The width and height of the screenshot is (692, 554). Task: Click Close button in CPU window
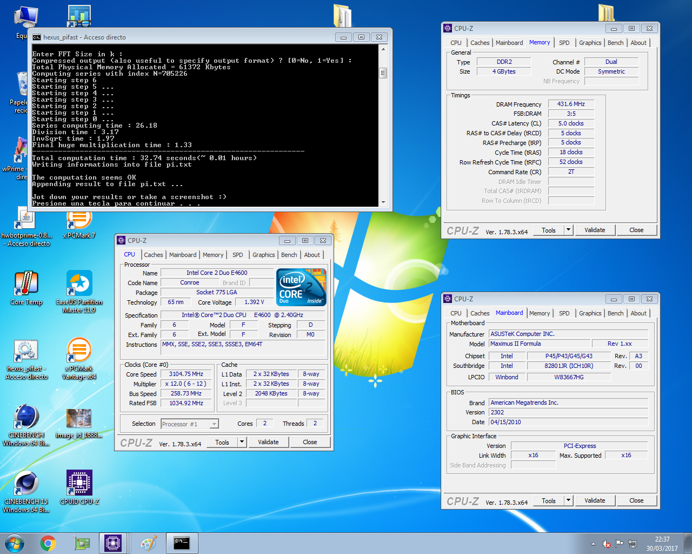(310, 442)
